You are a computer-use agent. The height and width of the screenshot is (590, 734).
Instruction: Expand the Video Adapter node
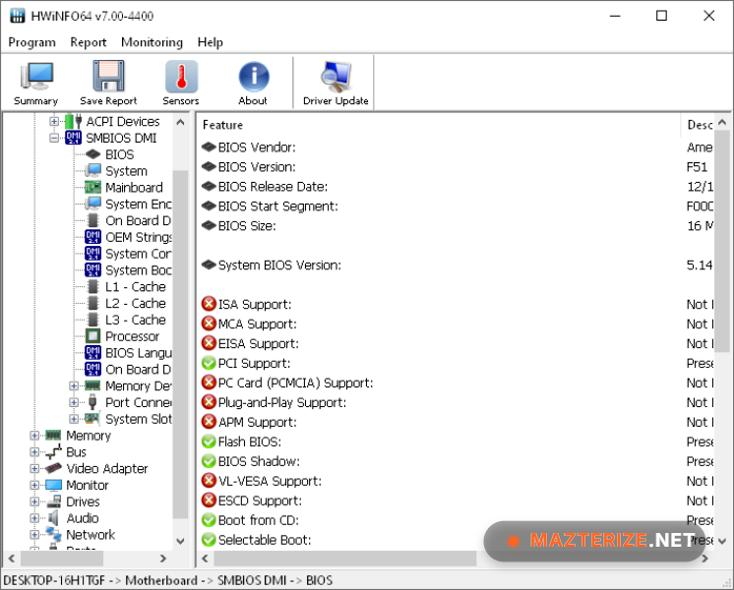coord(34,468)
